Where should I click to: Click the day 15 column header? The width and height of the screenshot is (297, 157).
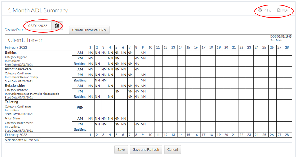[188, 48]
